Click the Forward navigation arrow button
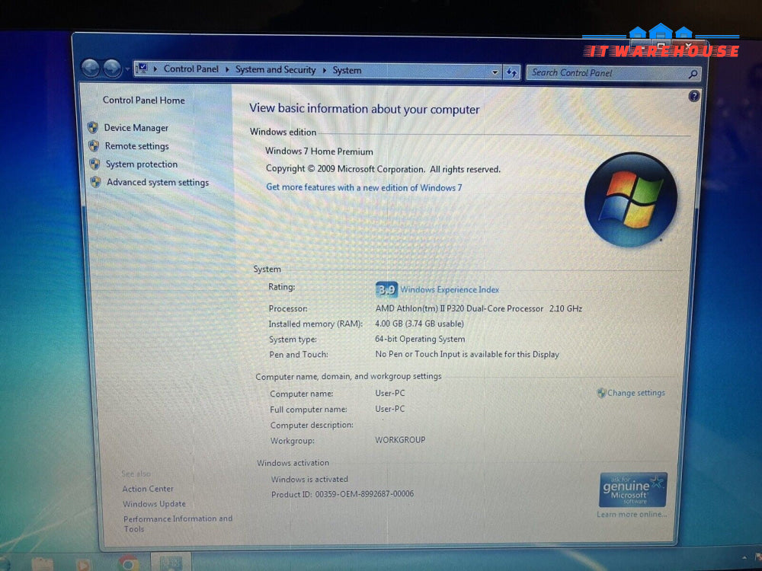The width and height of the screenshot is (762, 571). click(112, 69)
